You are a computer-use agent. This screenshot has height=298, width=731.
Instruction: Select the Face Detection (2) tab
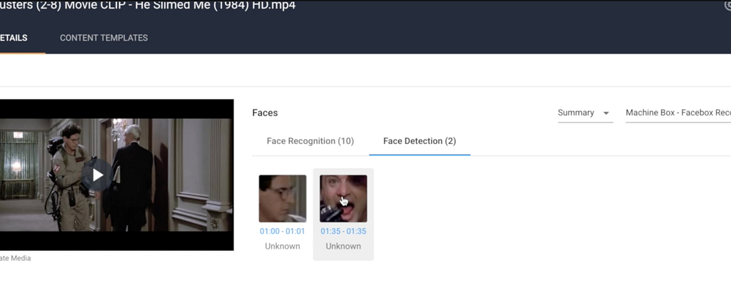[x=420, y=141]
